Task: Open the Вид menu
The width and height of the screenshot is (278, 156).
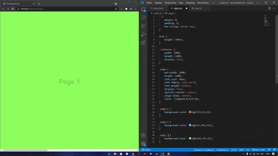Action: (181, 3)
